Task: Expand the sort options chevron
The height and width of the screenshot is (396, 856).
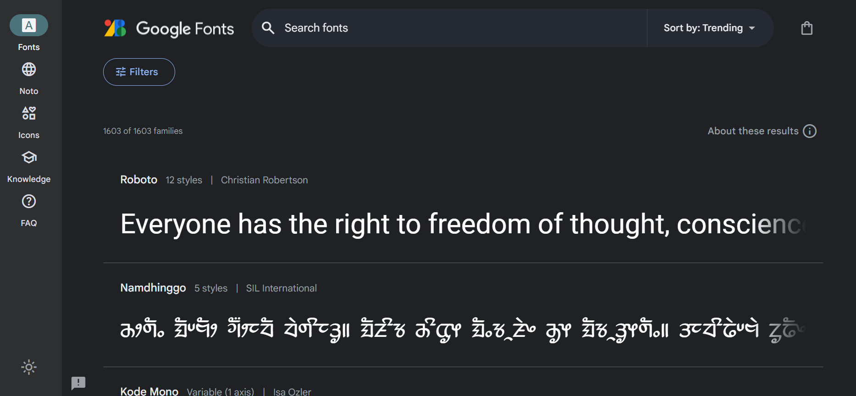Action: click(752, 28)
